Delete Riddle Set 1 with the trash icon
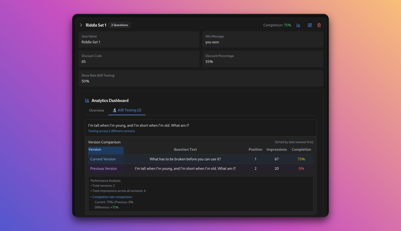Screen dimensions: 401x231 319,25
